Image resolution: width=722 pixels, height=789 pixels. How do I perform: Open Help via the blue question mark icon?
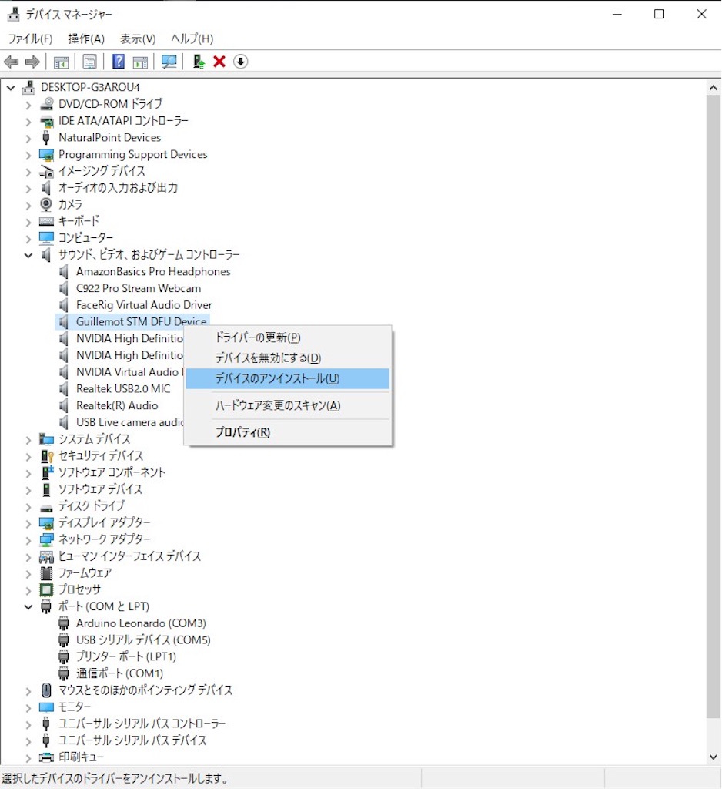point(119,62)
